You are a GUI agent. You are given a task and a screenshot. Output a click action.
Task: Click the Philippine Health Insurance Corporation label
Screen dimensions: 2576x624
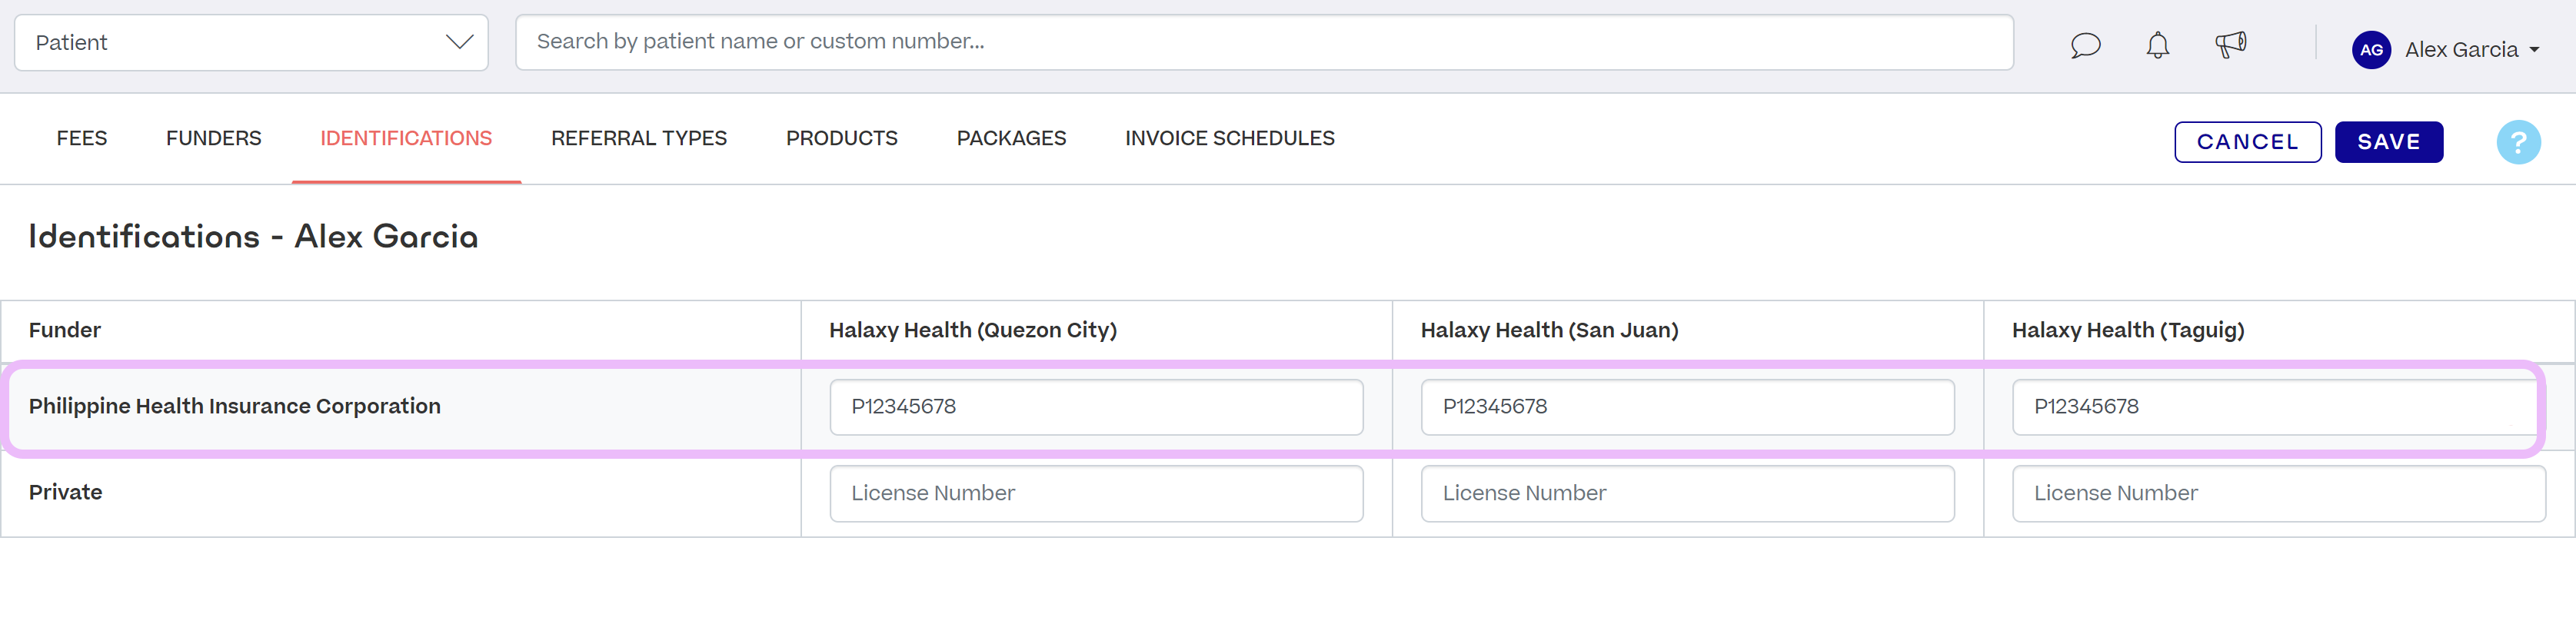point(235,406)
